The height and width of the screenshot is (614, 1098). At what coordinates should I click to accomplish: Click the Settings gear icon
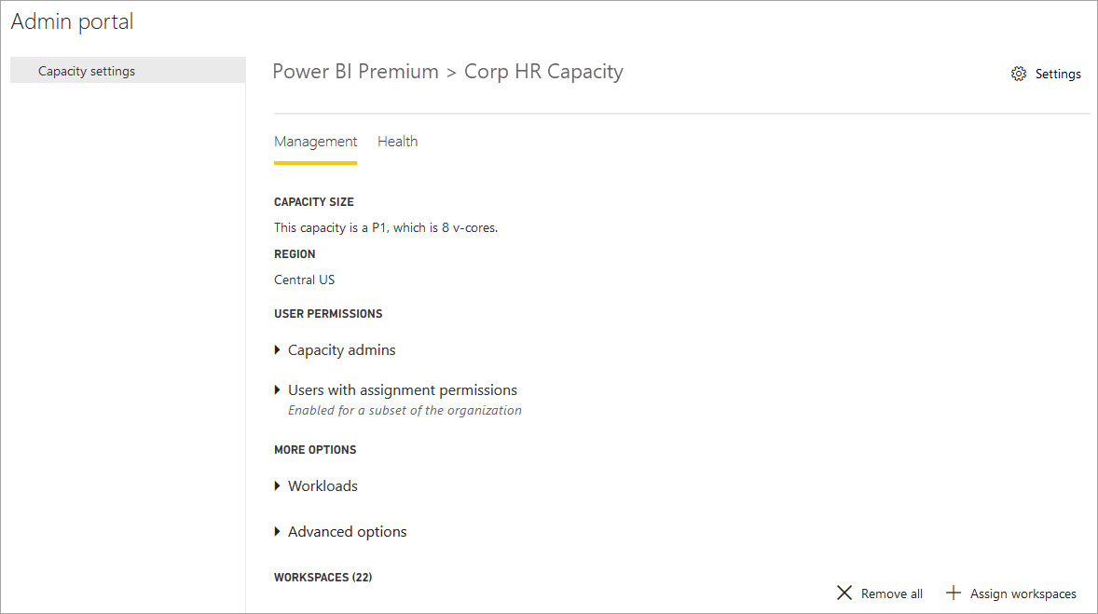click(x=1018, y=74)
